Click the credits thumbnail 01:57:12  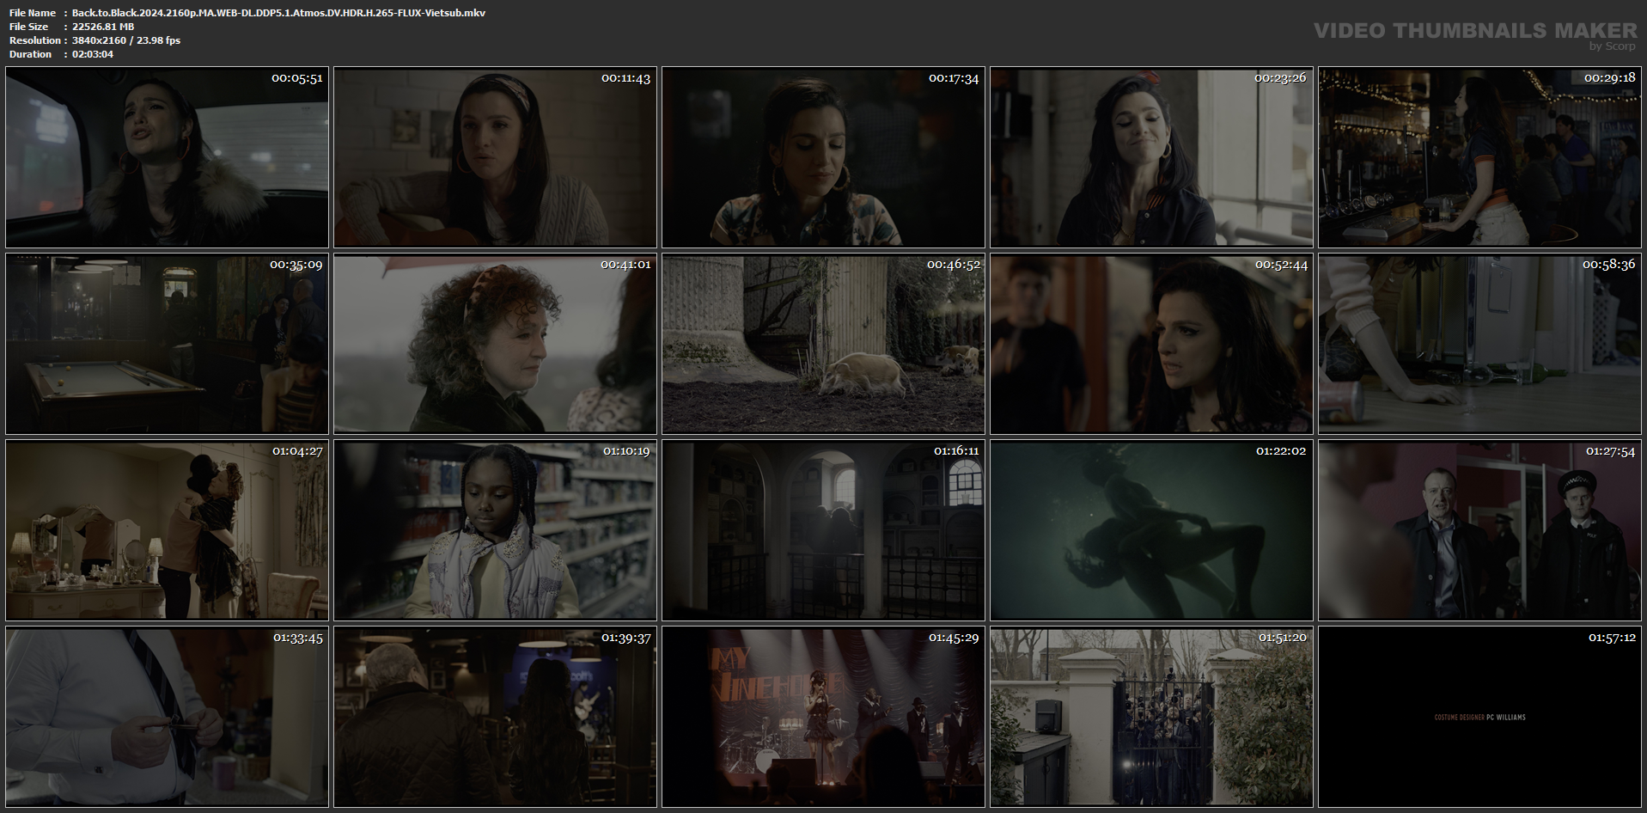click(x=1479, y=717)
